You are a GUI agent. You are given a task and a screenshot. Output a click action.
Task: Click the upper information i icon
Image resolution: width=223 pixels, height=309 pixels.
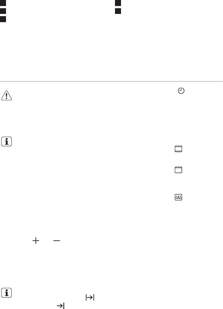click(7, 142)
